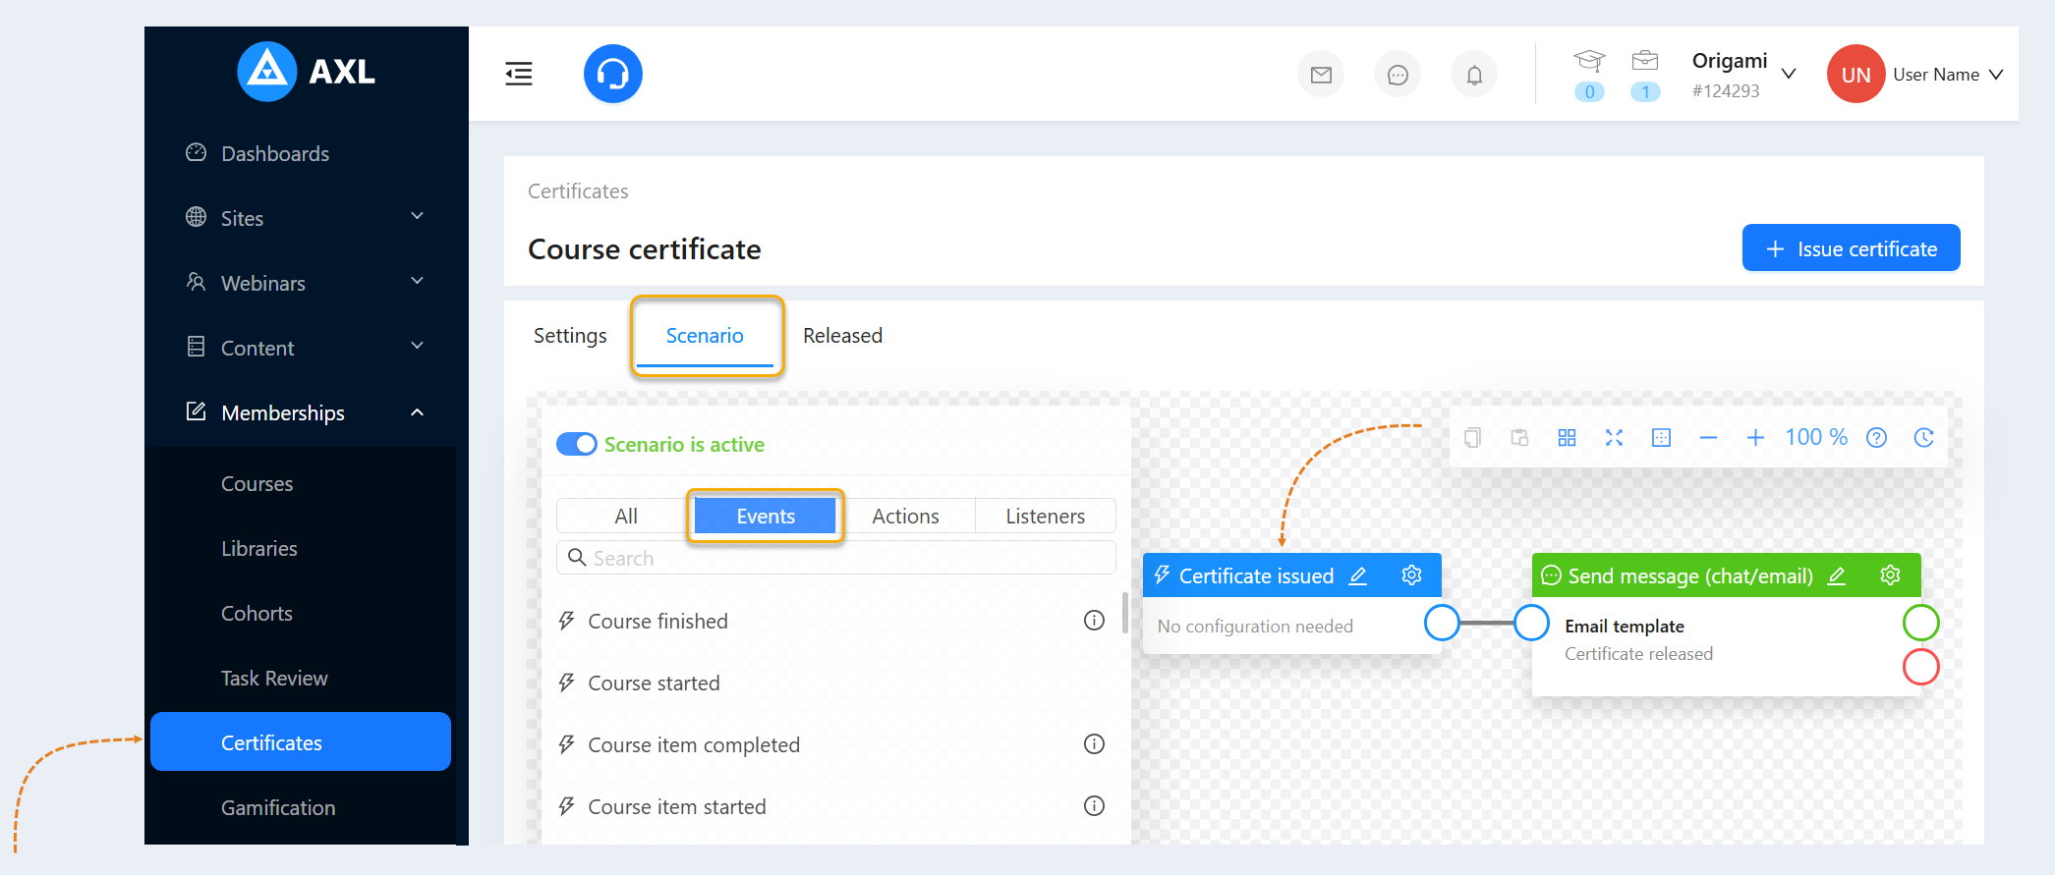The height and width of the screenshot is (875, 2055).
Task: Click the Issue certificate button
Action: tap(1852, 248)
